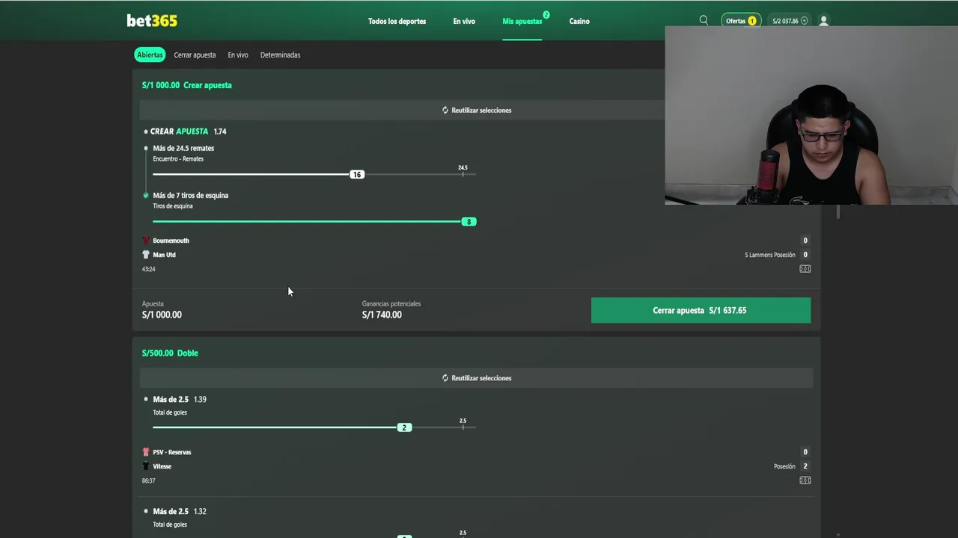Click the PSV - Reservas shirt icon
The height and width of the screenshot is (538, 958).
[146, 452]
